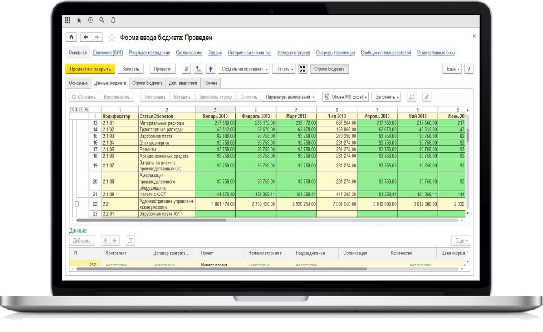Open the history clock icon
This screenshot has height=332, width=543.
[x=90, y=20]
